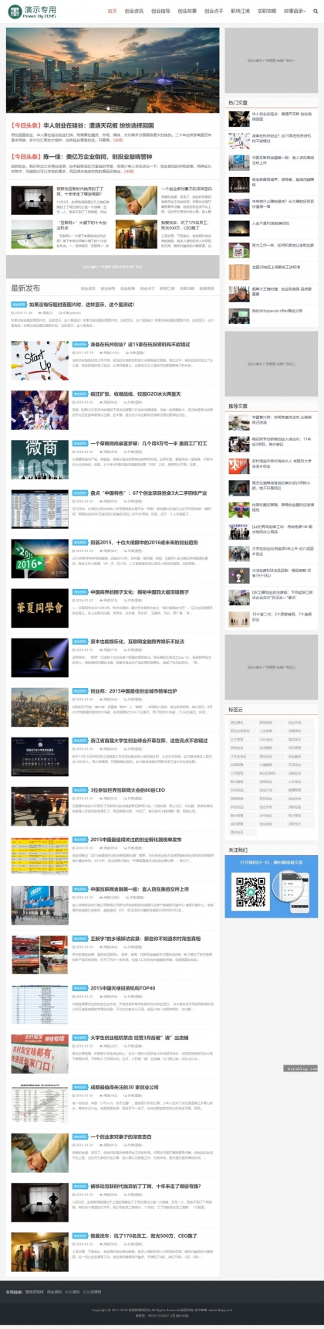Open article 浙江省首届大学生创业峰会开幕在即
Screen dimensions: 324x1329
(149, 740)
